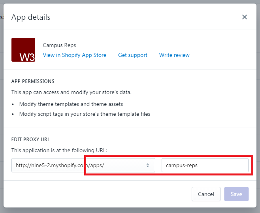
Task: Click the Get support link
Action: pos(132,55)
